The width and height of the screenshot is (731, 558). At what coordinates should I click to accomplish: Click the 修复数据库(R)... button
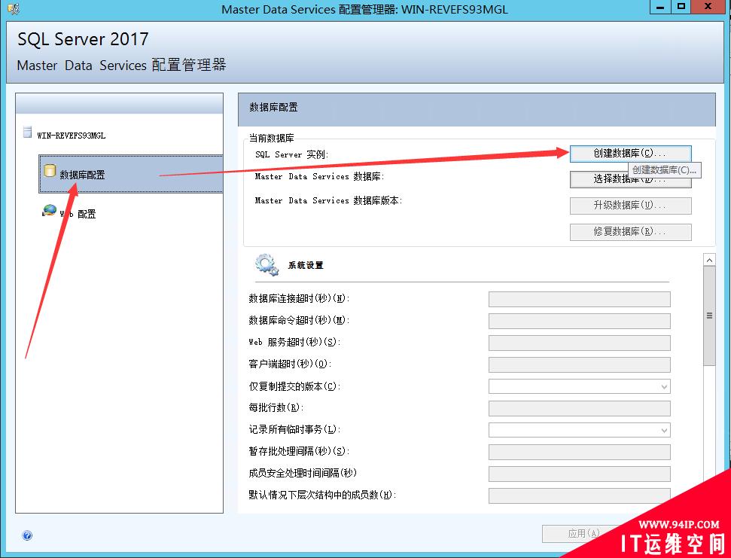click(x=630, y=232)
